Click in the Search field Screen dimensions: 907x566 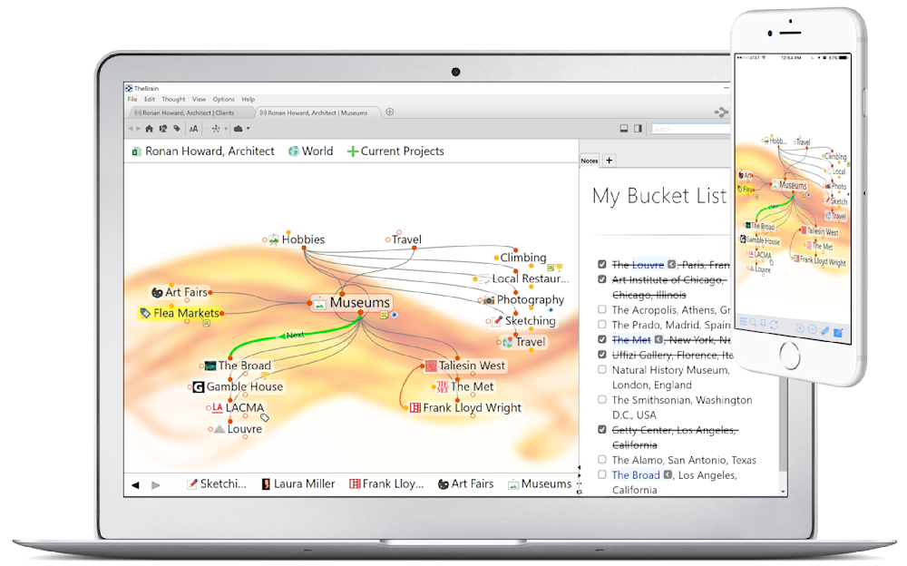(689, 129)
